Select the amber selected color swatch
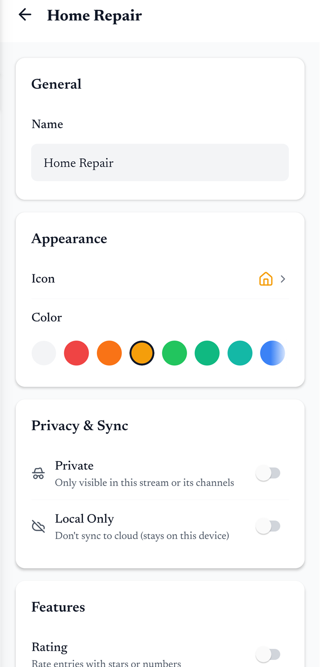Screen dimensions: 320x667 point(142,353)
